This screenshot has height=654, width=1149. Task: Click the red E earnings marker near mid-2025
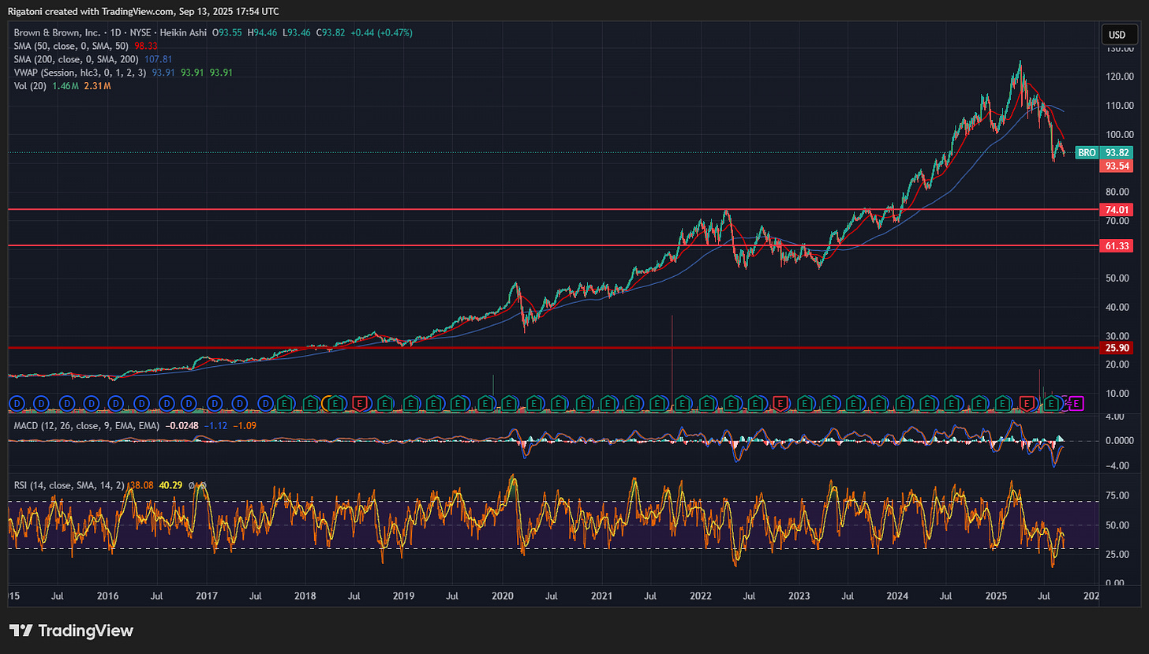click(1027, 404)
